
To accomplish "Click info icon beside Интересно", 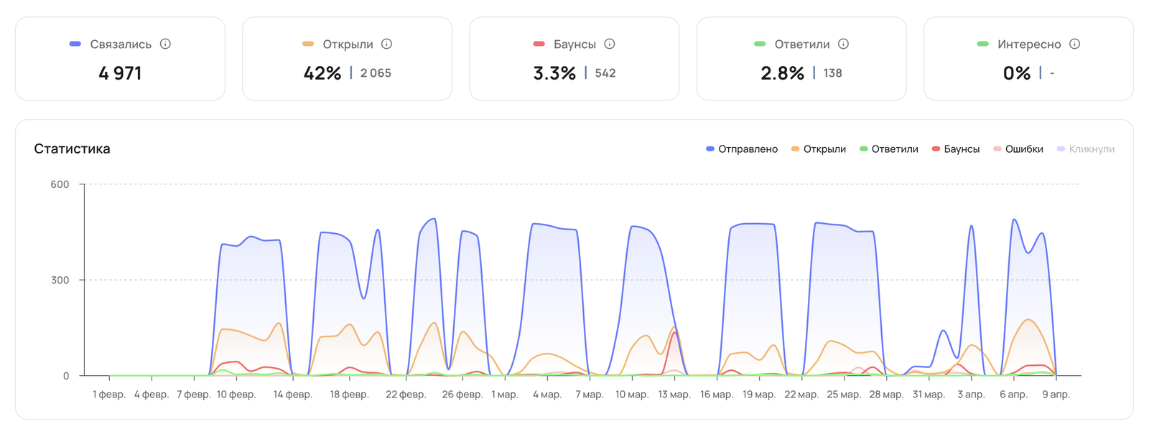I will tap(1074, 44).
